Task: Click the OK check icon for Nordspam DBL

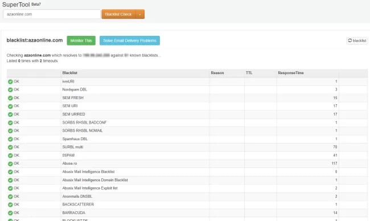Action: tap(10, 90)
